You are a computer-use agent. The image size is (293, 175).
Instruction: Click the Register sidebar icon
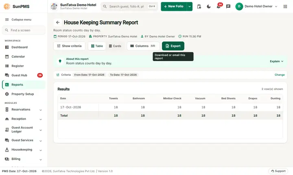[7, 66]
